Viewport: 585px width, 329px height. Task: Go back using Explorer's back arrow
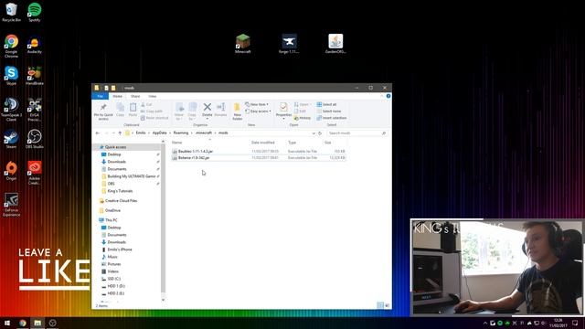tap(98, 133)
